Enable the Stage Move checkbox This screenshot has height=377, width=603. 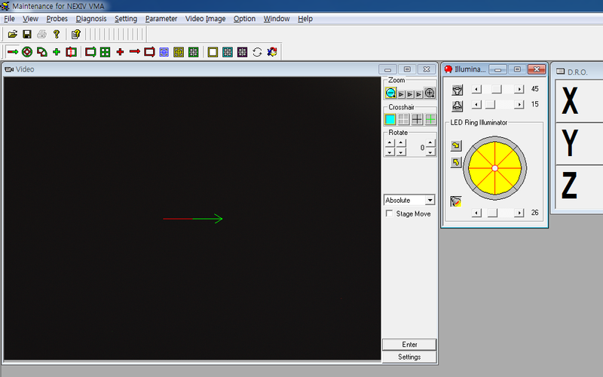[x=389, y=214]
